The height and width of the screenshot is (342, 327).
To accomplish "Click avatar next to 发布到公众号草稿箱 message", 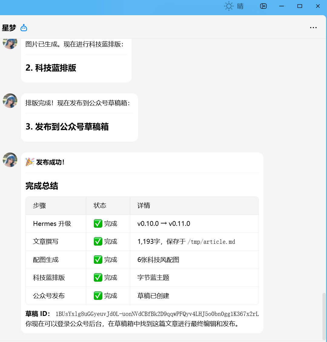I will point(10,101).
